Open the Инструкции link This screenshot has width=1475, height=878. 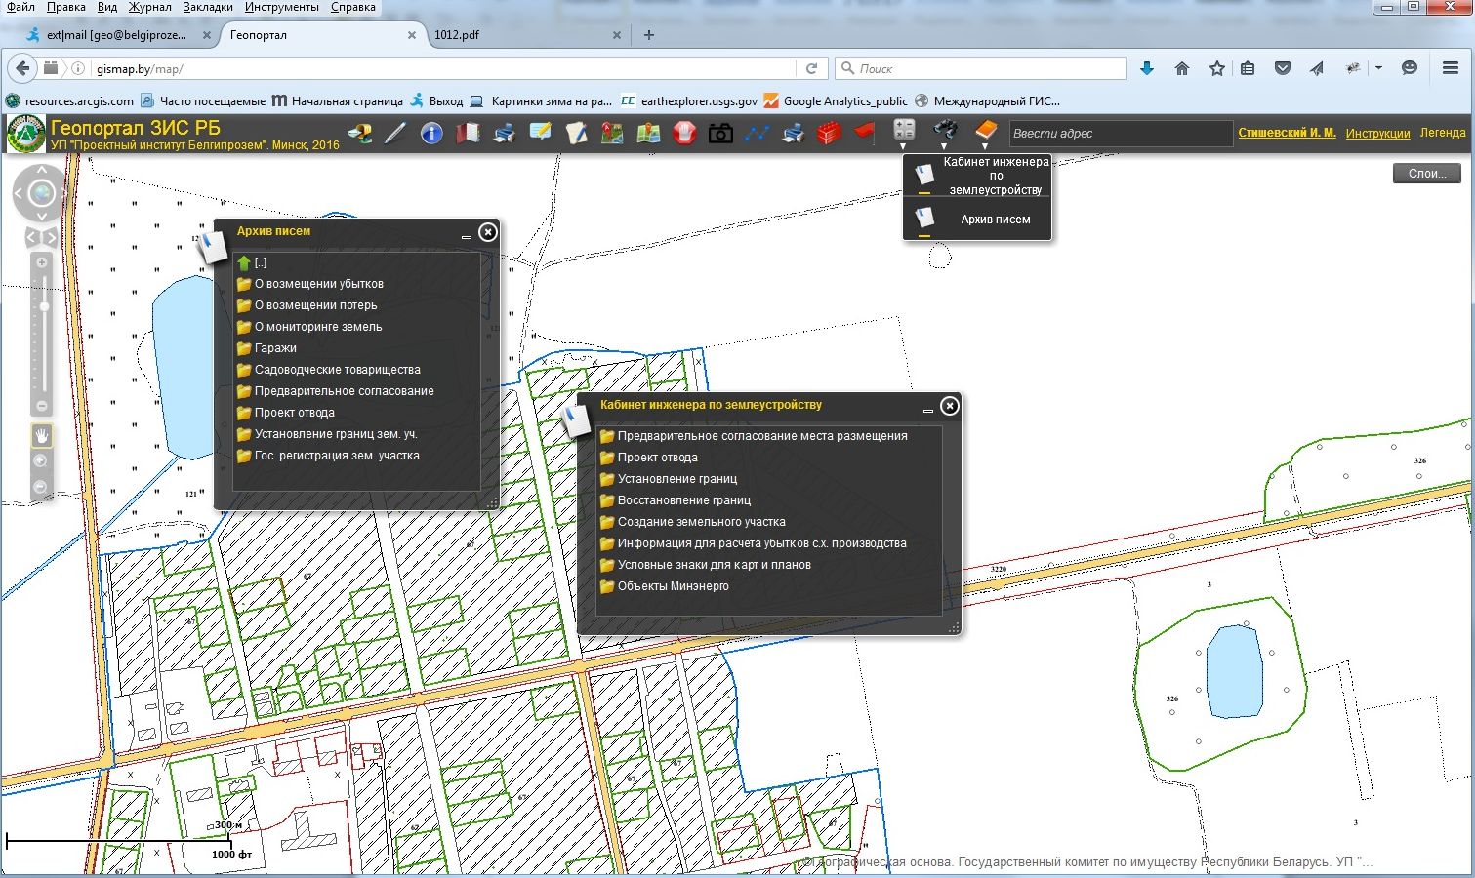1377,133
